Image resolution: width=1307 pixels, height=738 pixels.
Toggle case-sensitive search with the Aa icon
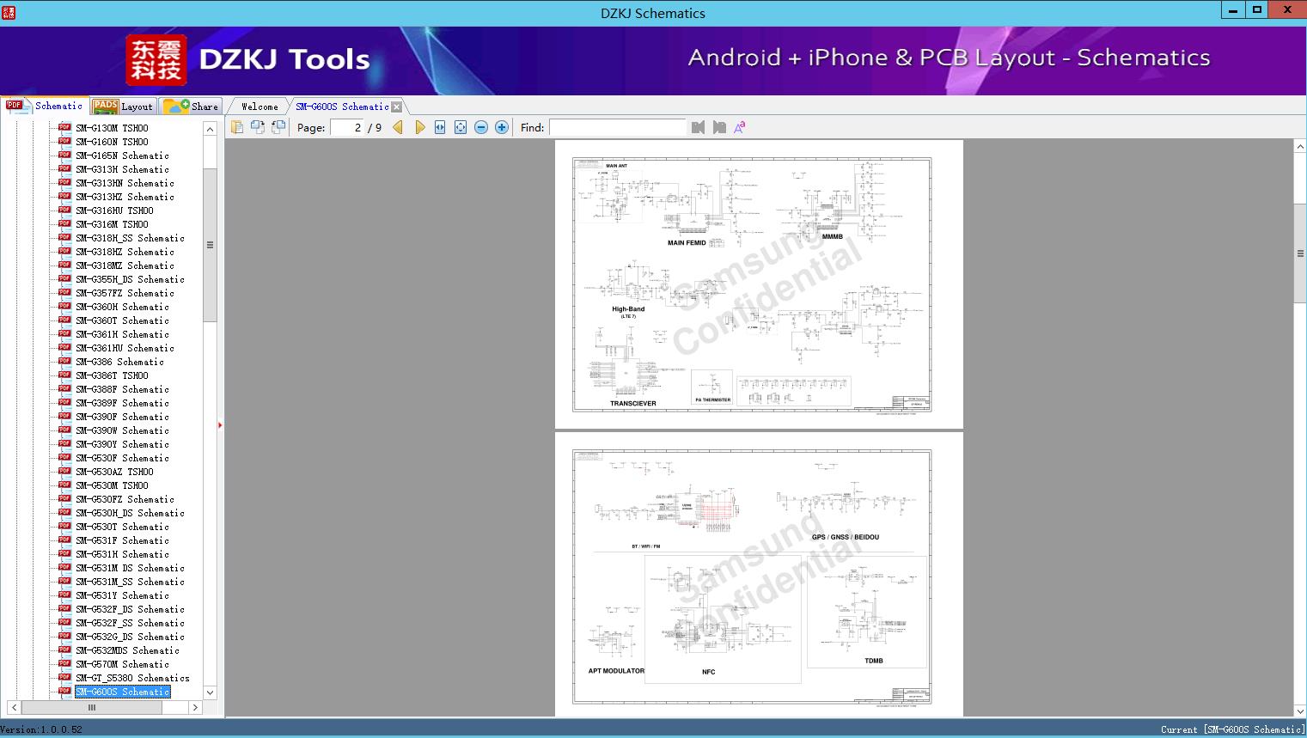point(739,126)
